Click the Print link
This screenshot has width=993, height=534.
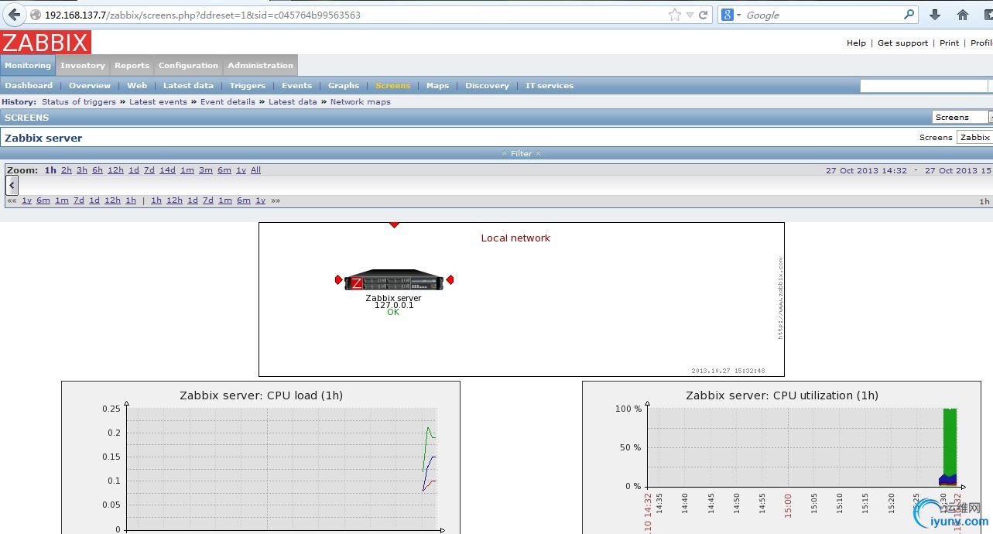point(950,43)
